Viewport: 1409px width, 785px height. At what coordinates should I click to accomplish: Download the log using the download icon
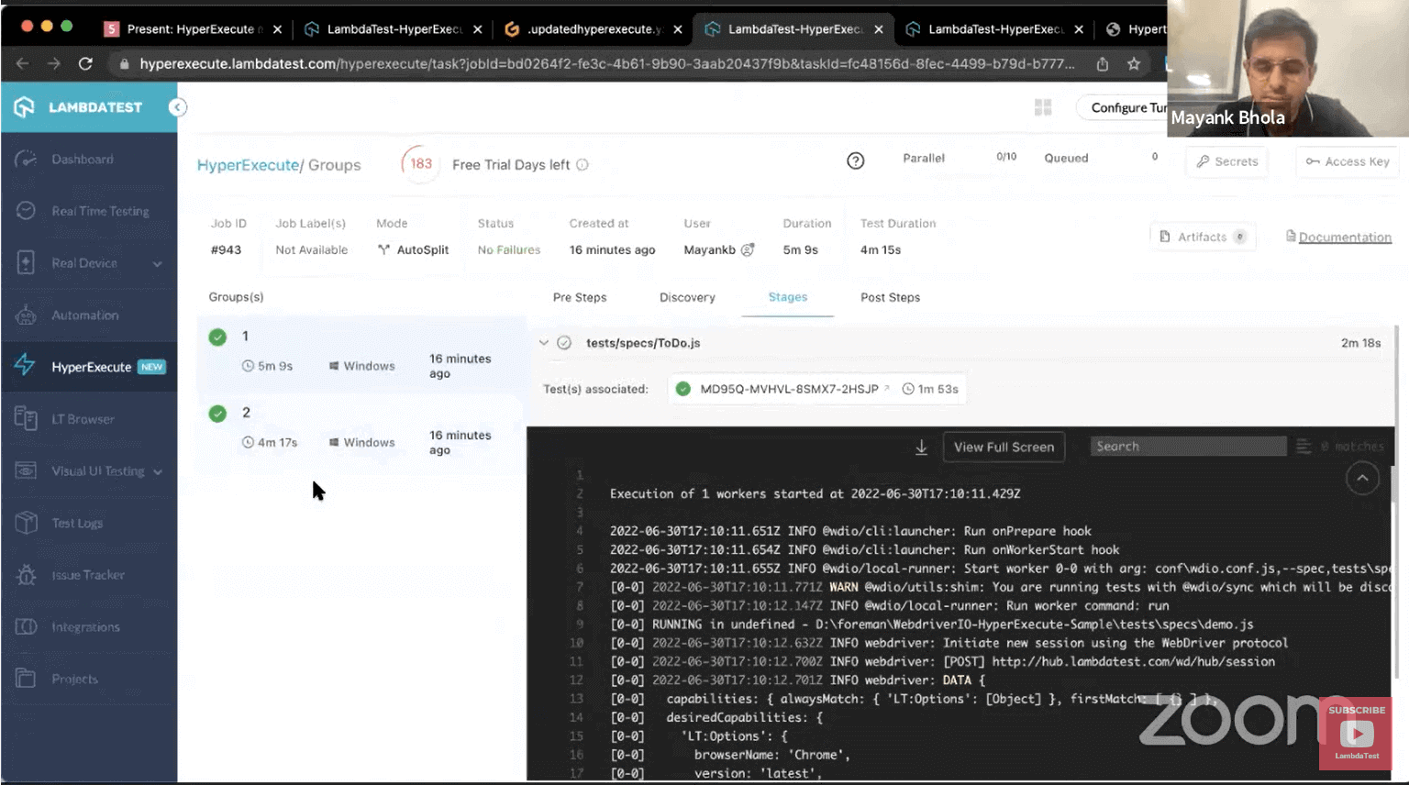click(921, 448)
